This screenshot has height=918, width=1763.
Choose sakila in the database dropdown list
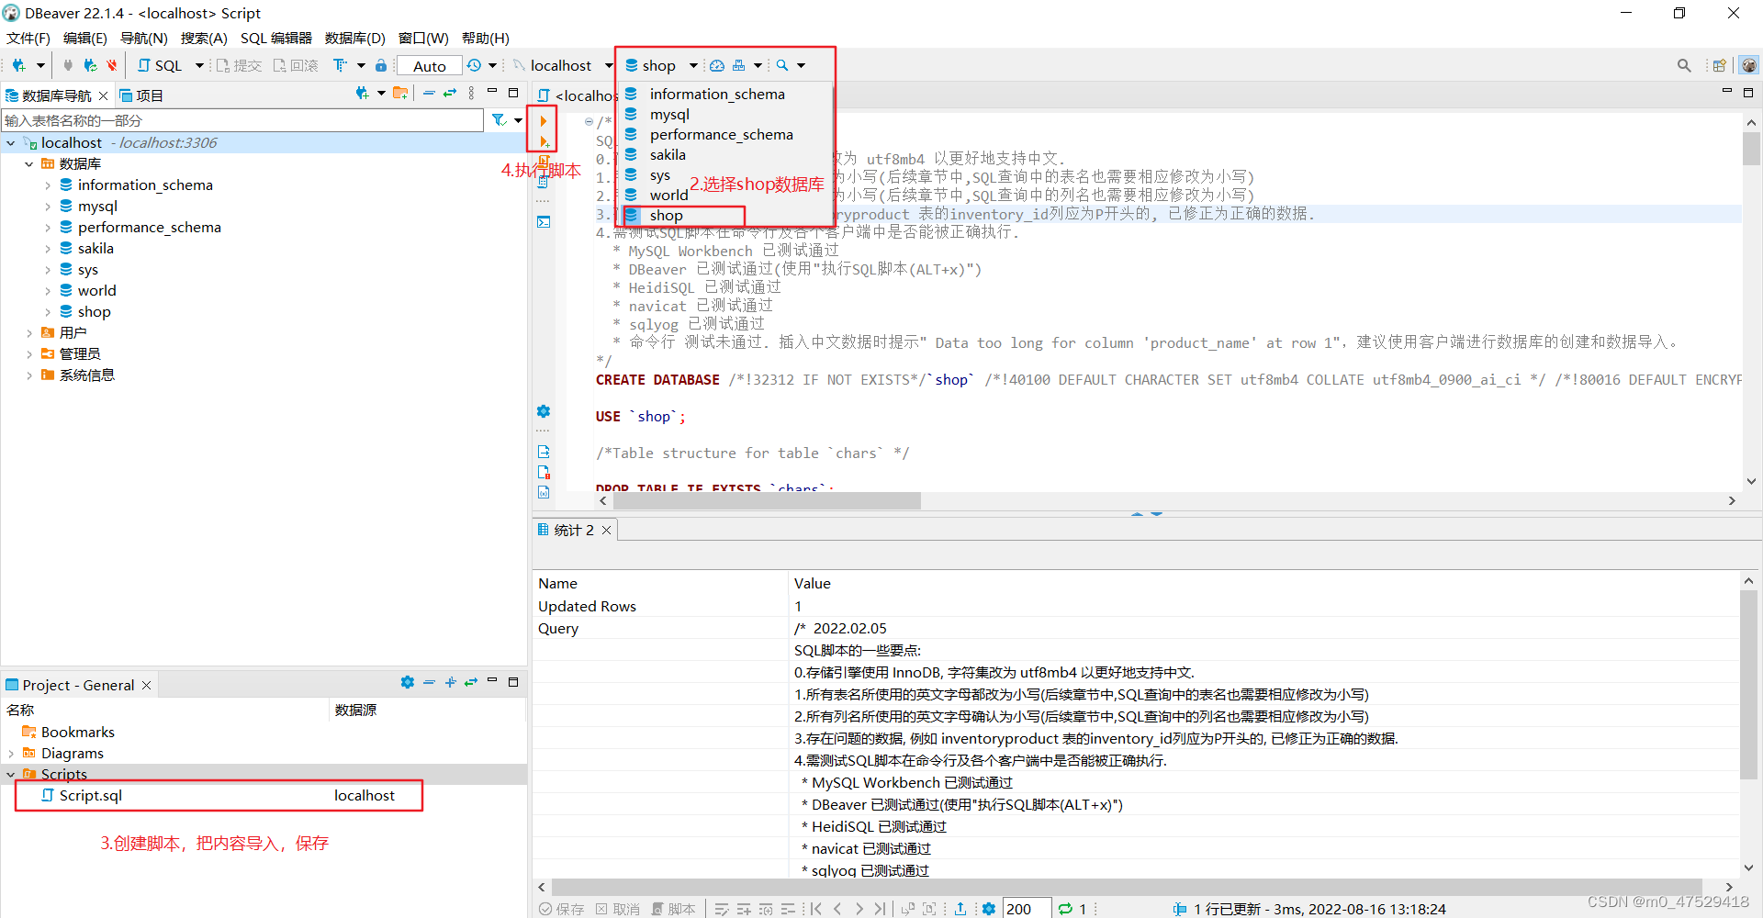click(668, 155)
